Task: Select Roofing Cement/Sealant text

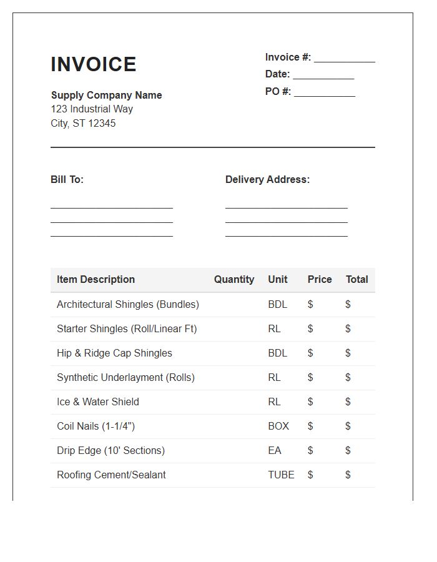Action: click(111, 475)
